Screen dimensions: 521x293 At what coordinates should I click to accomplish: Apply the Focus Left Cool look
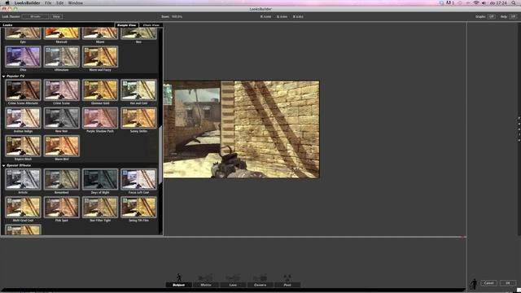tap(138, 179)
